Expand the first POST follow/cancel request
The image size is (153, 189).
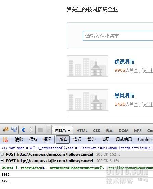pos(2,154)
